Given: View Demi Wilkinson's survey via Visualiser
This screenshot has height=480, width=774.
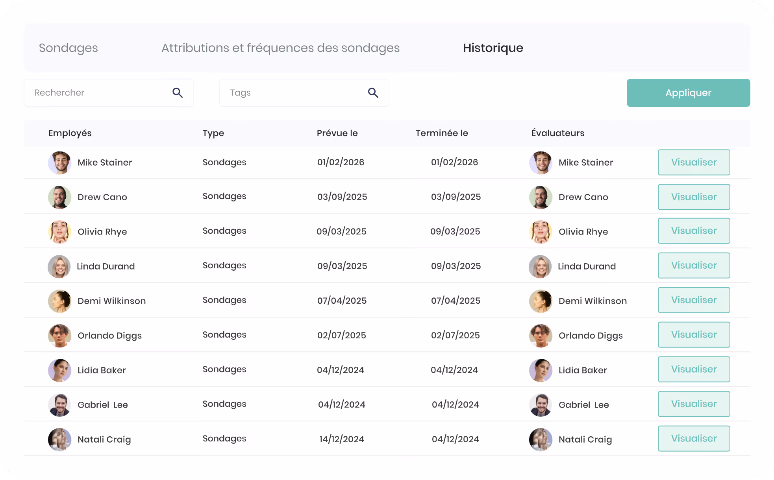Looking at the screenshot, I should (x=694, y=300).
